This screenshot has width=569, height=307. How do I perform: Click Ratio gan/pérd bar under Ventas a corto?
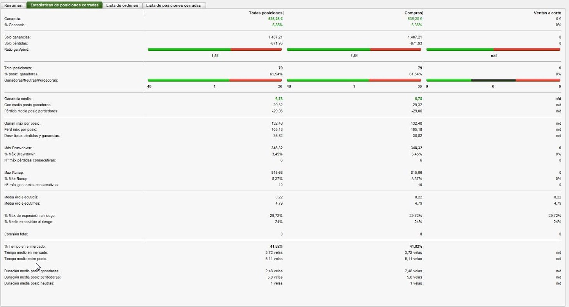click(493, 50)
